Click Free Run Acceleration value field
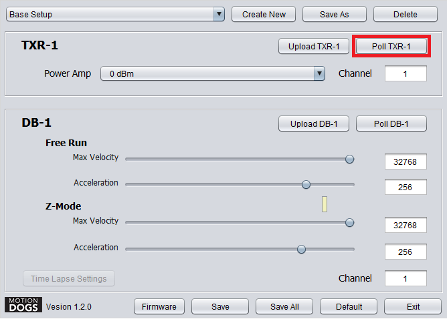This screenshot has width=447, height=319. 406,187
